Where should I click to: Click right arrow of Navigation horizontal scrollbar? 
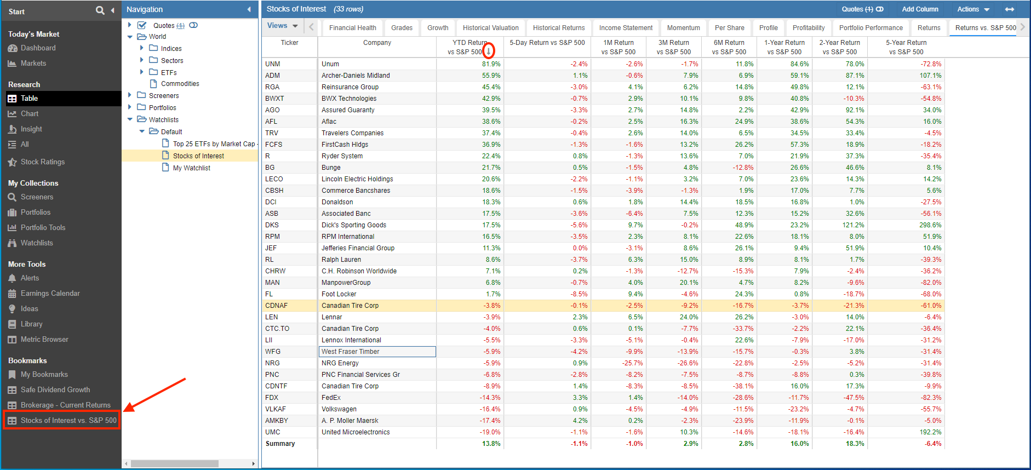[253, 464]
